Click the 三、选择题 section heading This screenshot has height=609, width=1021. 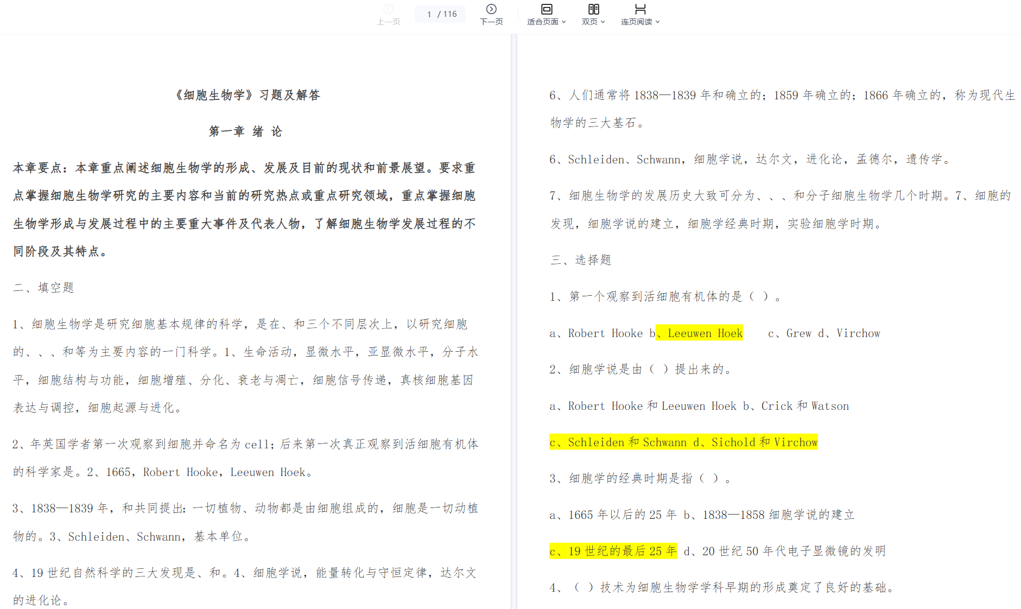(581, 260)
